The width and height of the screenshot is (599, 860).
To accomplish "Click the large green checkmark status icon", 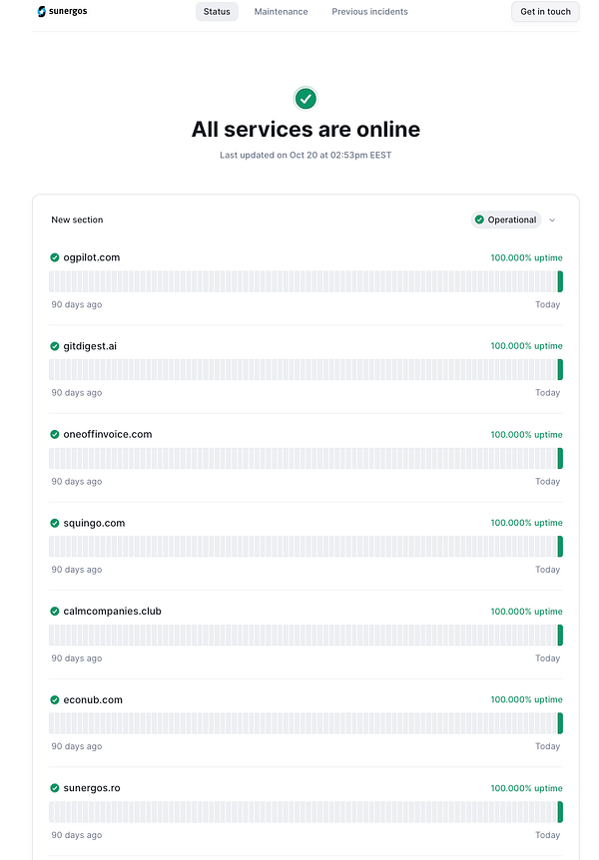I will [x=305, y=99].
